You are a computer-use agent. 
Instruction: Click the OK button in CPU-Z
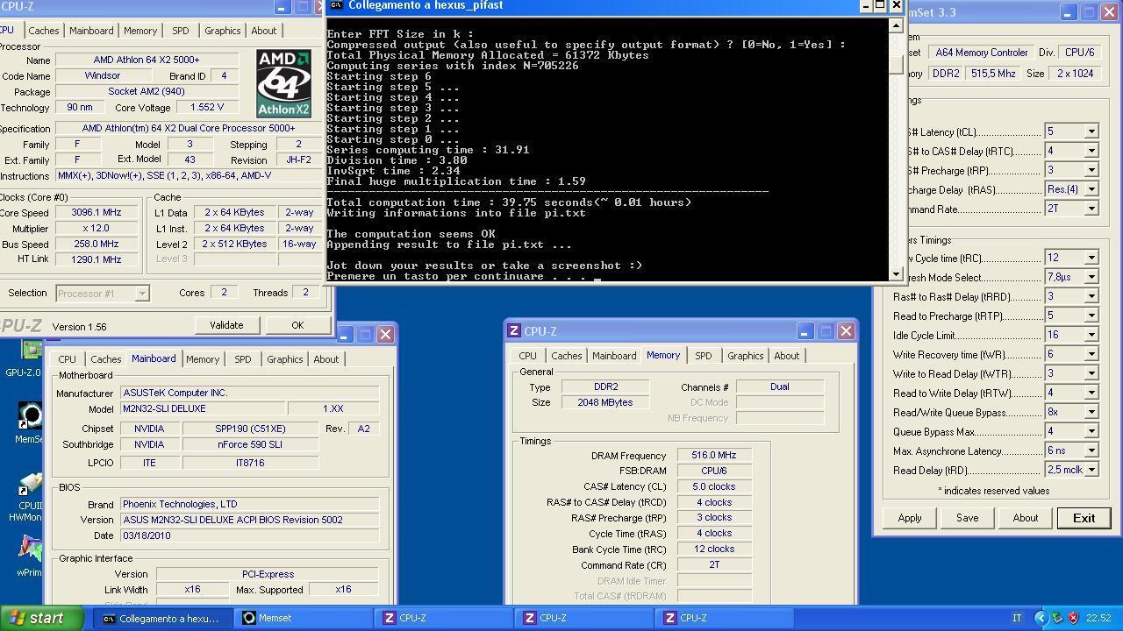click(297, 325)
